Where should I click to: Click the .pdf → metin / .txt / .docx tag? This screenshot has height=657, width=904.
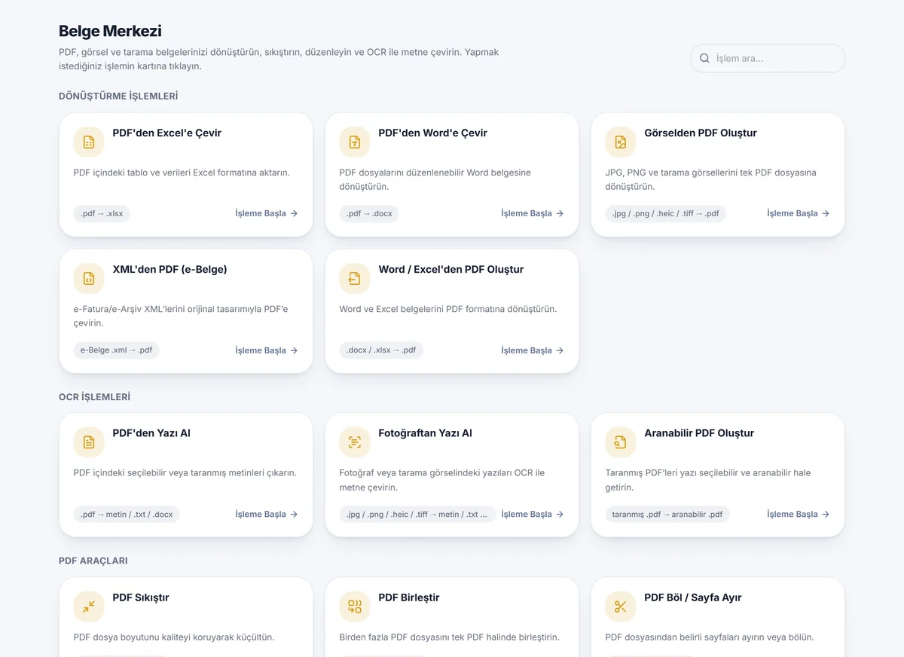pyautogui.click(x=127, y=515)
